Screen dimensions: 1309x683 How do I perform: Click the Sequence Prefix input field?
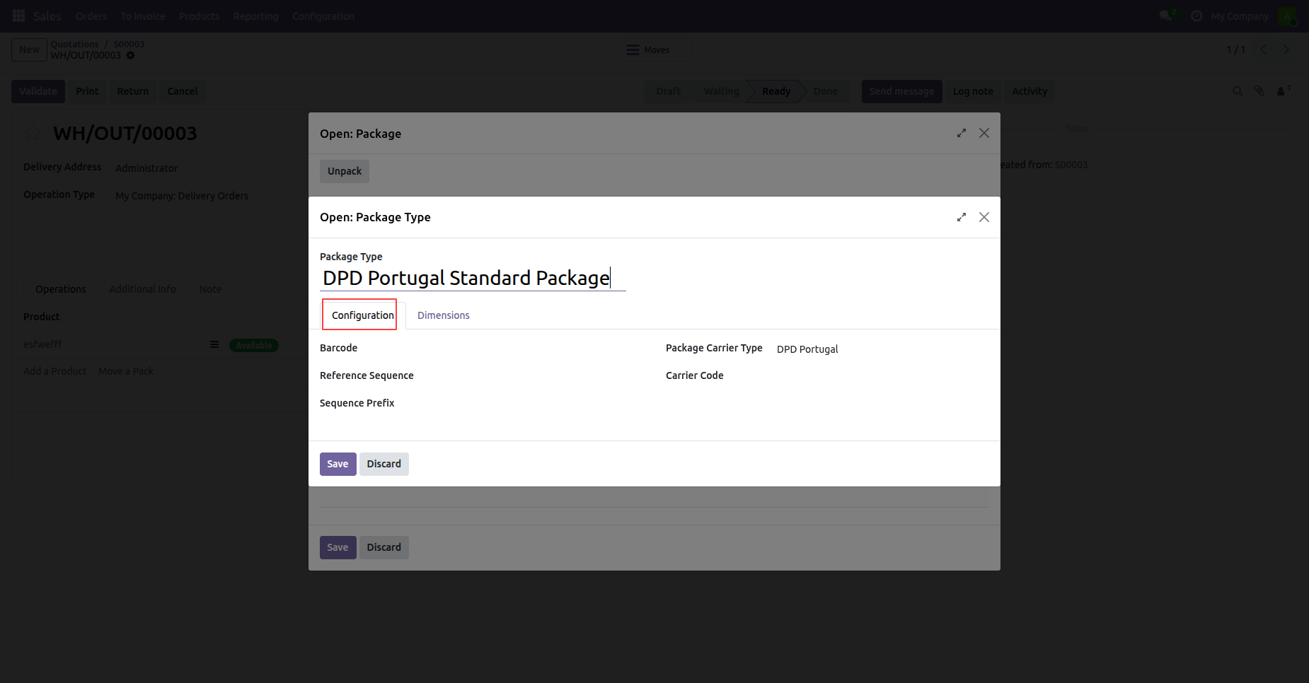[x=536, y=404]
